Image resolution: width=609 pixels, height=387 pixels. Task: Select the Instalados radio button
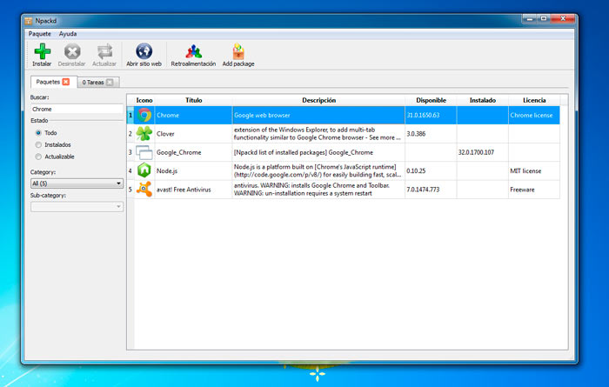click(38, 144)
